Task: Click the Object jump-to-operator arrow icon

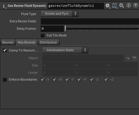Action: tap(128, 58)
